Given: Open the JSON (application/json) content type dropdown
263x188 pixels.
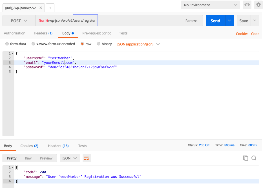Looking at the screenshot, I should coord(138,44).
